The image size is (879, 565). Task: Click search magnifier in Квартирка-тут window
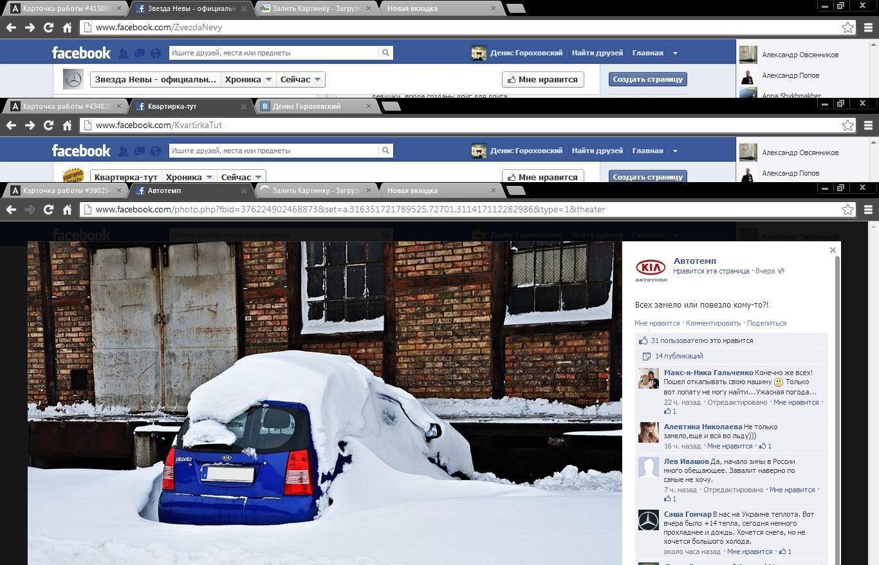pos(385,151)
